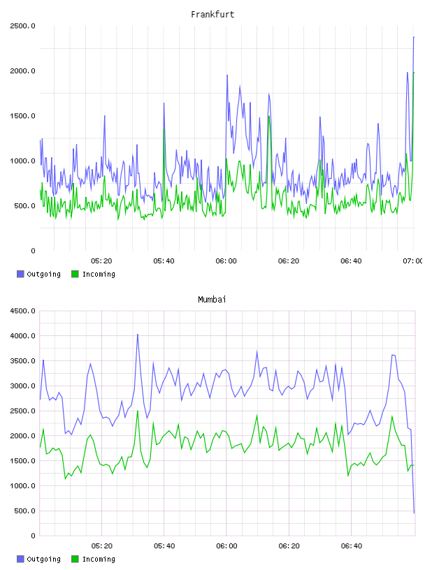Click the blue Outgoing swatch under Mumbai chart
Viewport: 425px width, 570px height.
click(x=20, y=559)
